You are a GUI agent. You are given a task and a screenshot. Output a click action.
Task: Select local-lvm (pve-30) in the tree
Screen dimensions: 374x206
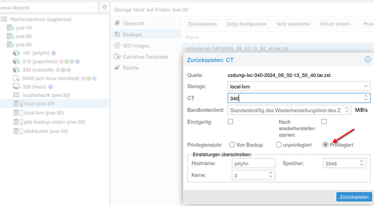44,113
